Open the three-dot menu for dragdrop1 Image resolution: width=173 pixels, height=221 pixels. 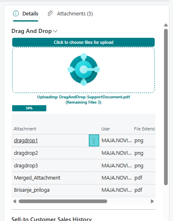pyautogui.click(x=94, y=141)
